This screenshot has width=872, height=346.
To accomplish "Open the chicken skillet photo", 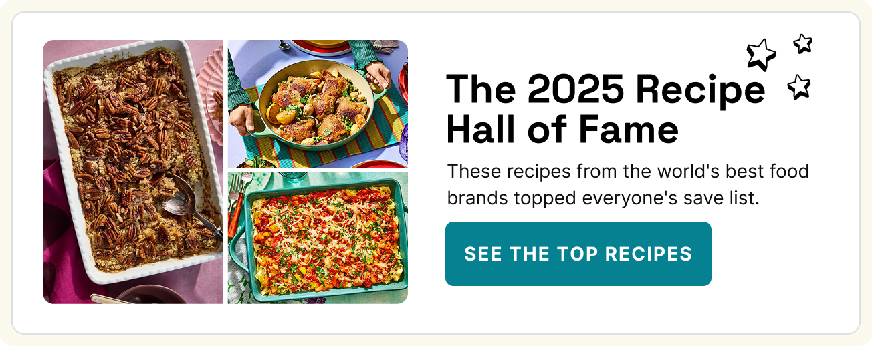I will (318, 104).
